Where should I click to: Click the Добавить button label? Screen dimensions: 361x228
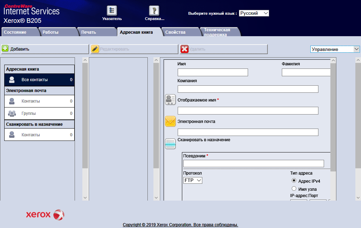click(x=20, y=49)
